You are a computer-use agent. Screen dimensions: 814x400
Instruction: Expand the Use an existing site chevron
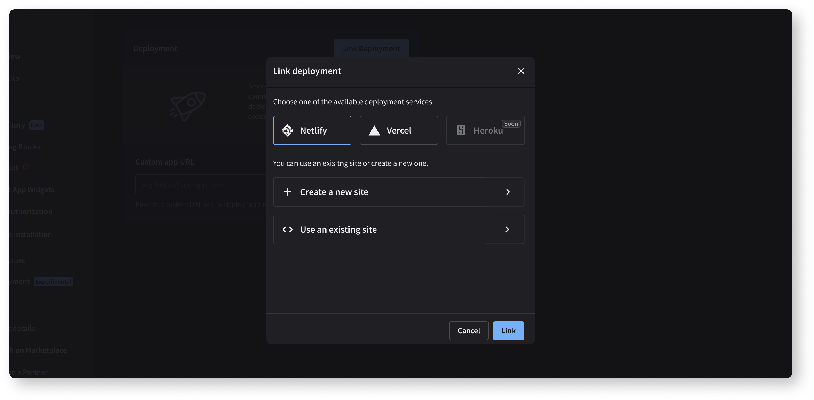pyautogui.click(x=507, y=229)
